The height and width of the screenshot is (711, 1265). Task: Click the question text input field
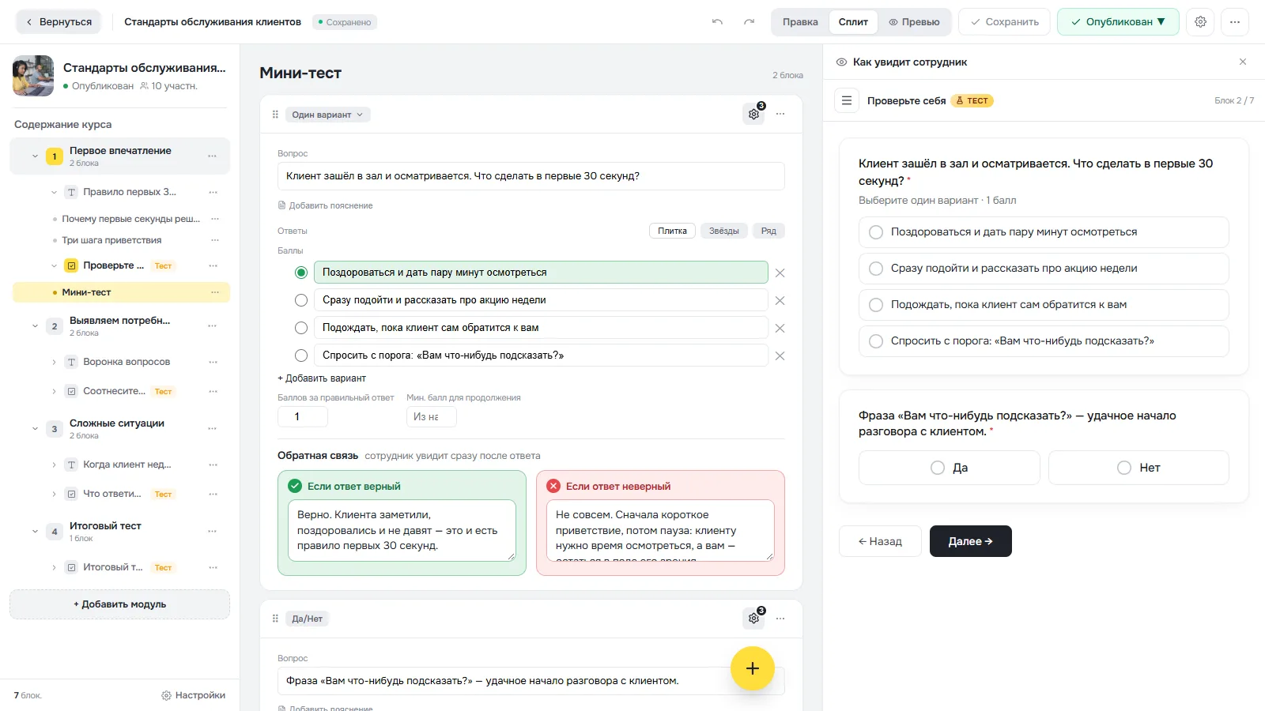point(531,176)
